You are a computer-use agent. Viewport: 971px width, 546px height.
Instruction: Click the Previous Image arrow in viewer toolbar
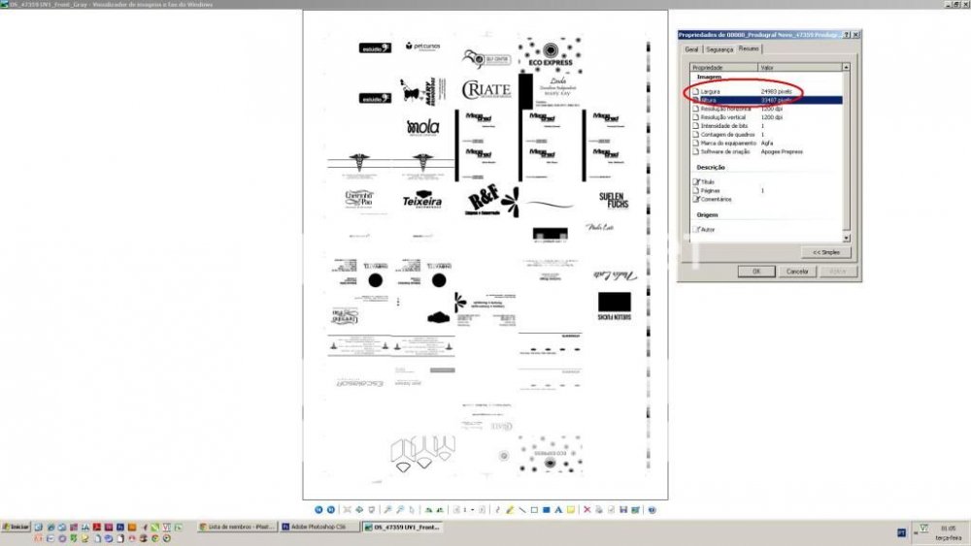(x=318, y=509)
